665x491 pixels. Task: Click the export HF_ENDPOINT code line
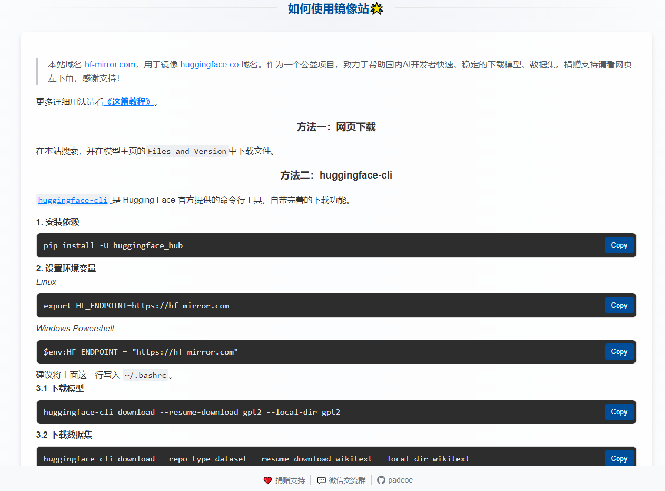(x=136, y=306)
